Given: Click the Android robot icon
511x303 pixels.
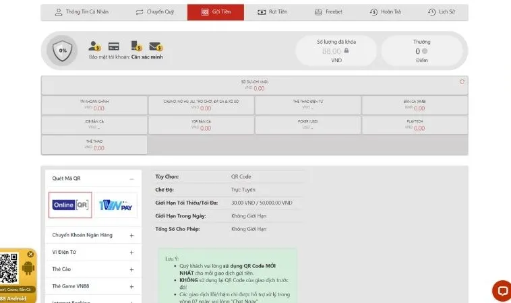Looking at the screenshot, I should (28, 268).
